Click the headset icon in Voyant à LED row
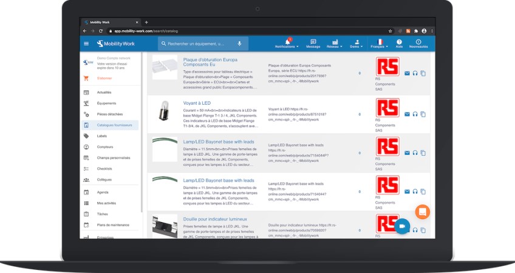 (415, 114)
